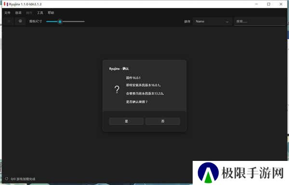Maximize the Ryujinx window
Viewport: 289px width, 185px height.
point(269,4)
